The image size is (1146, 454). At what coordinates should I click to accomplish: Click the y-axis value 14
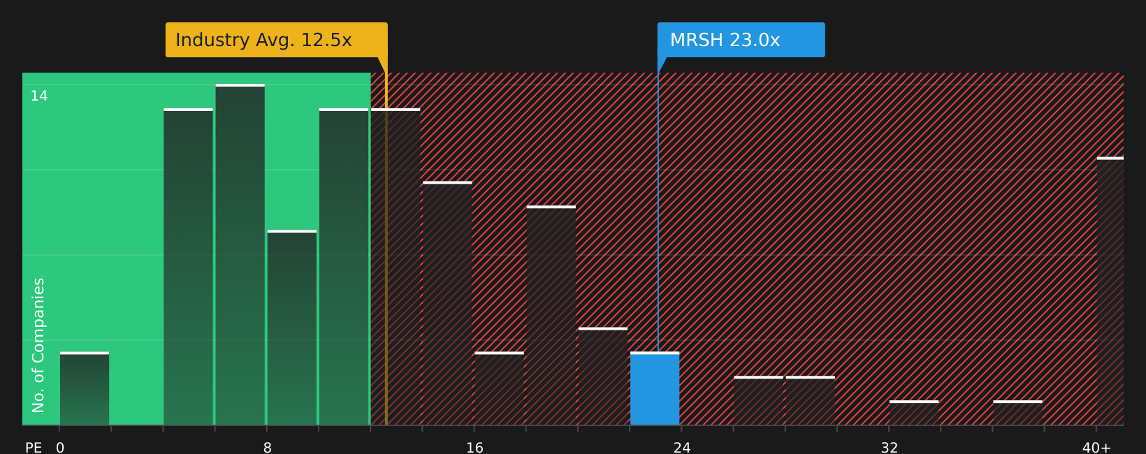(39, 96)
